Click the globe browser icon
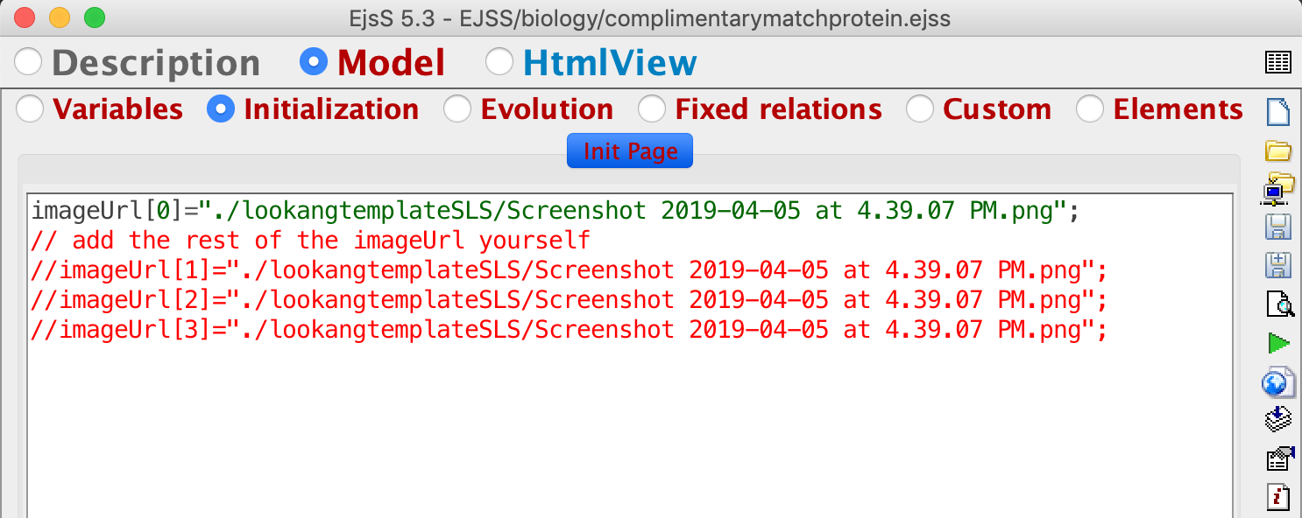The image size is (1302, 518). point(1279,382)
